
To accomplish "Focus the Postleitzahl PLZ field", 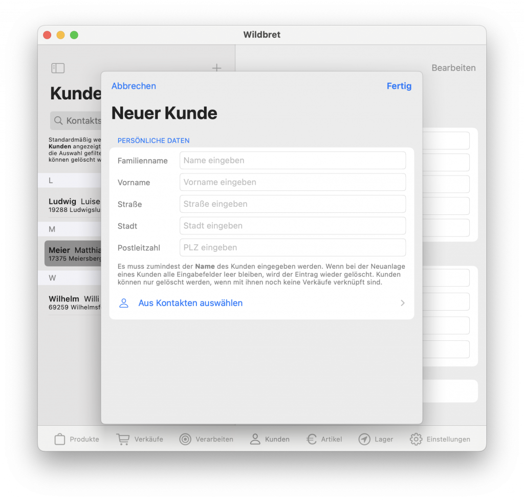I will (292, 248).
